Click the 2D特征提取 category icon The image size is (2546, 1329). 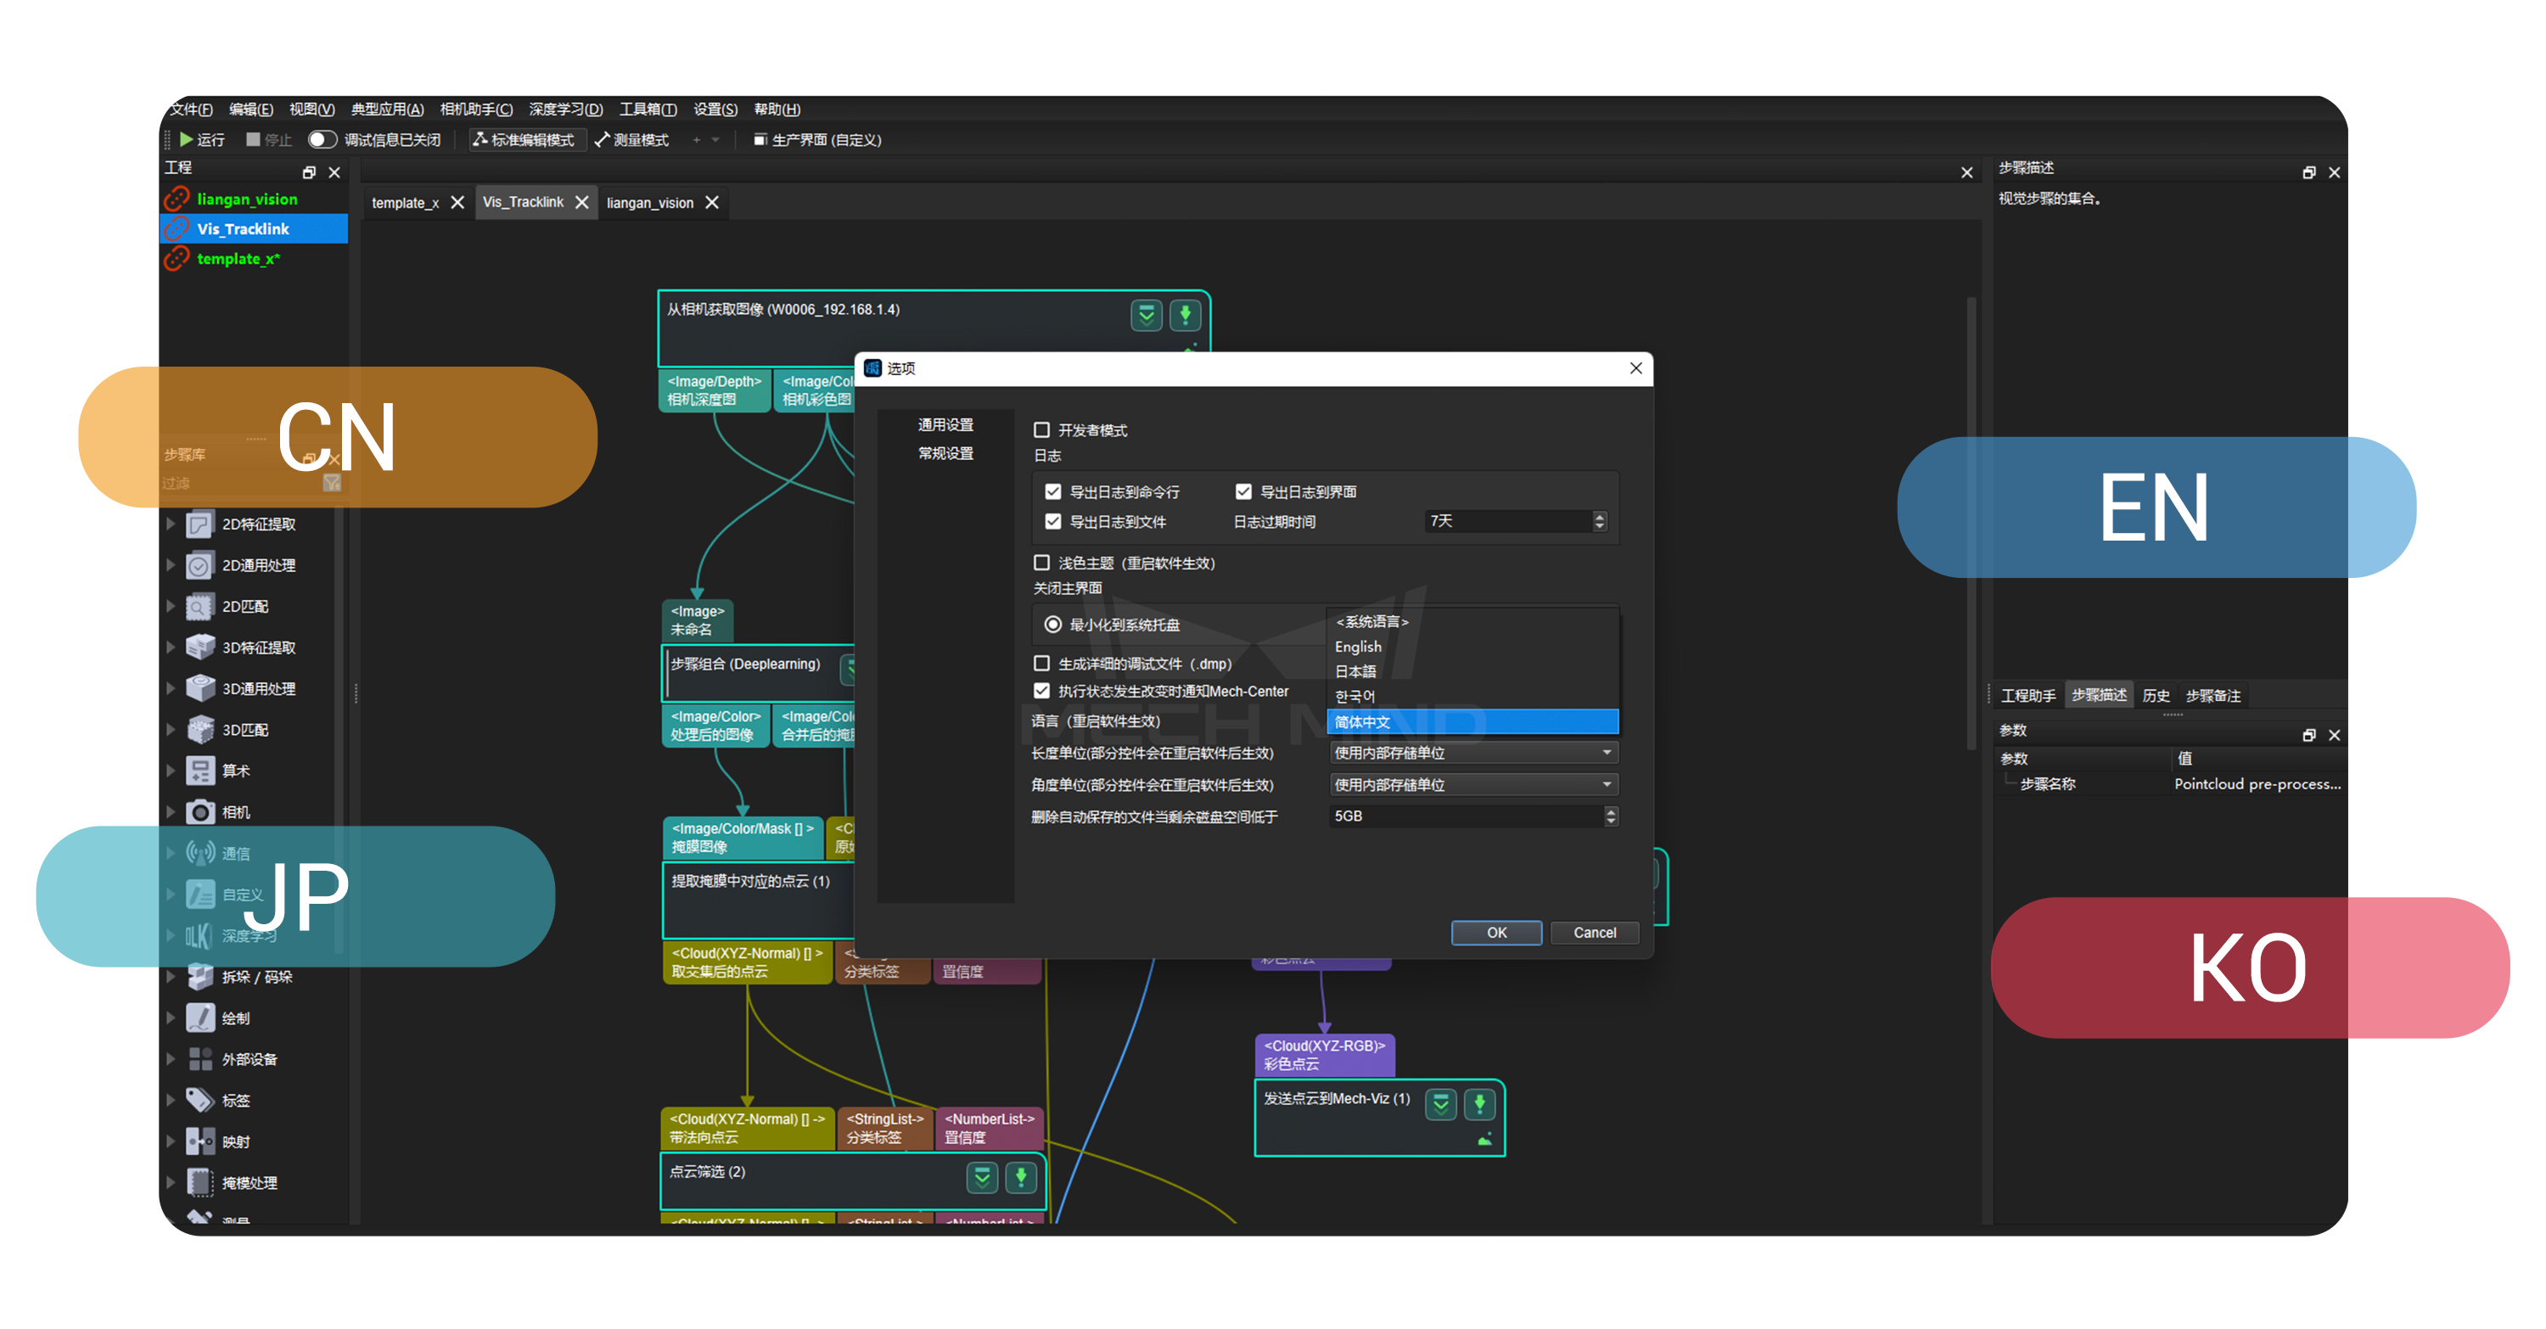[x=199, y=524]
